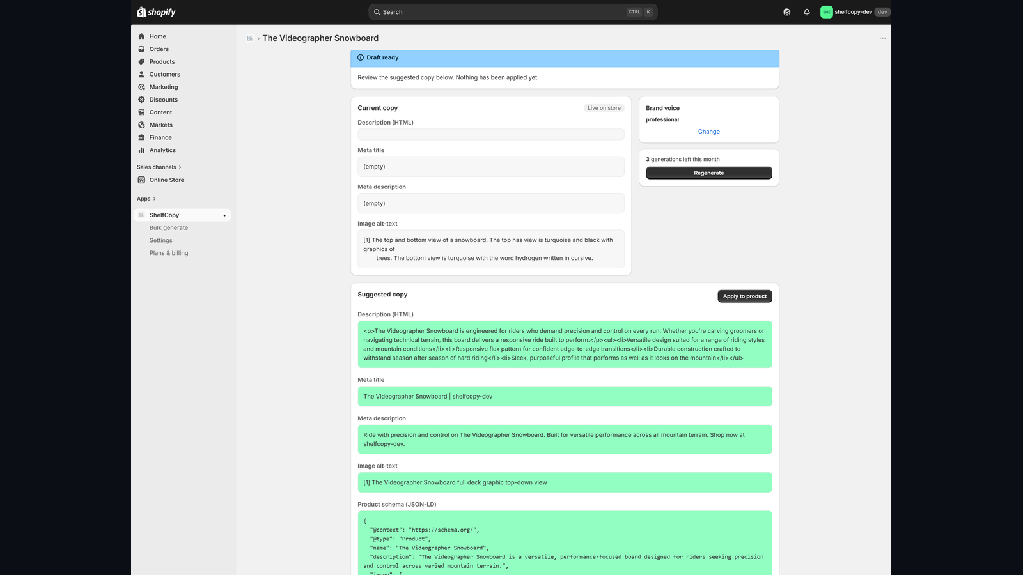
Task: Open the Sidekick assistant icon in top bar
Action: click(x=787, y=12)
